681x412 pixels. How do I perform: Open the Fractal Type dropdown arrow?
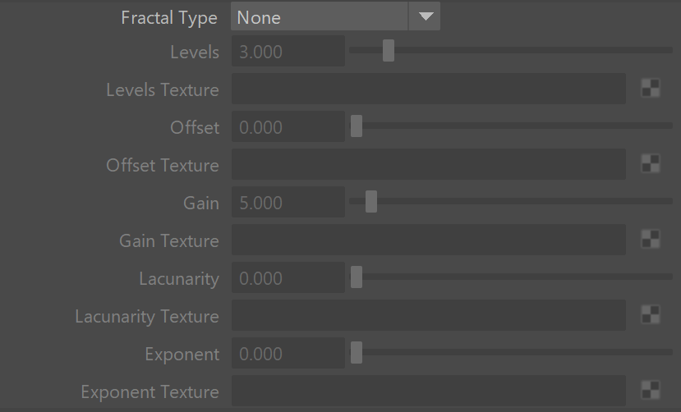pos(426,16)
